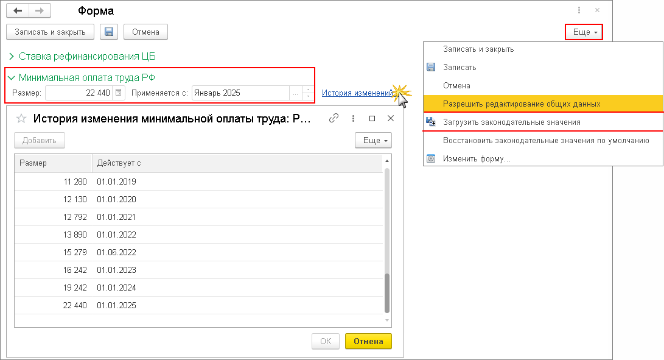664x360 pixels.
Task: Star the history window as favorite
Action: [21, 119]
